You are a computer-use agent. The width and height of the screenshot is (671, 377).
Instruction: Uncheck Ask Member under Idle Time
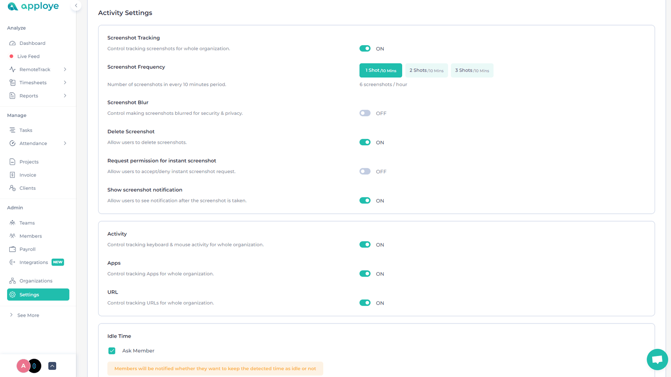(x=112, y=351)
